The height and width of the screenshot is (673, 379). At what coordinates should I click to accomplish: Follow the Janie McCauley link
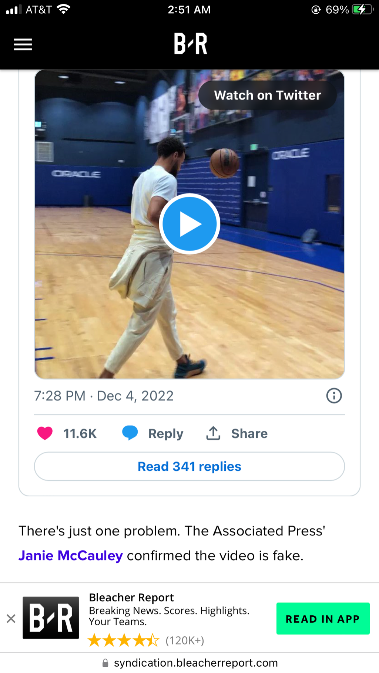pyautogui.click(x=70, y=555)
